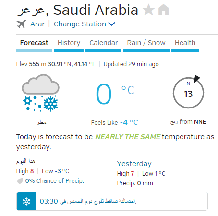Click the snow cloud weather icon
Image resolution: width=218 pixels, height=216 pixels.
click(x=40, y=93)
